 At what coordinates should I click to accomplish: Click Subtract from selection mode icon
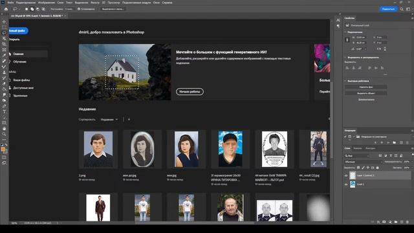tap(38, 9)
